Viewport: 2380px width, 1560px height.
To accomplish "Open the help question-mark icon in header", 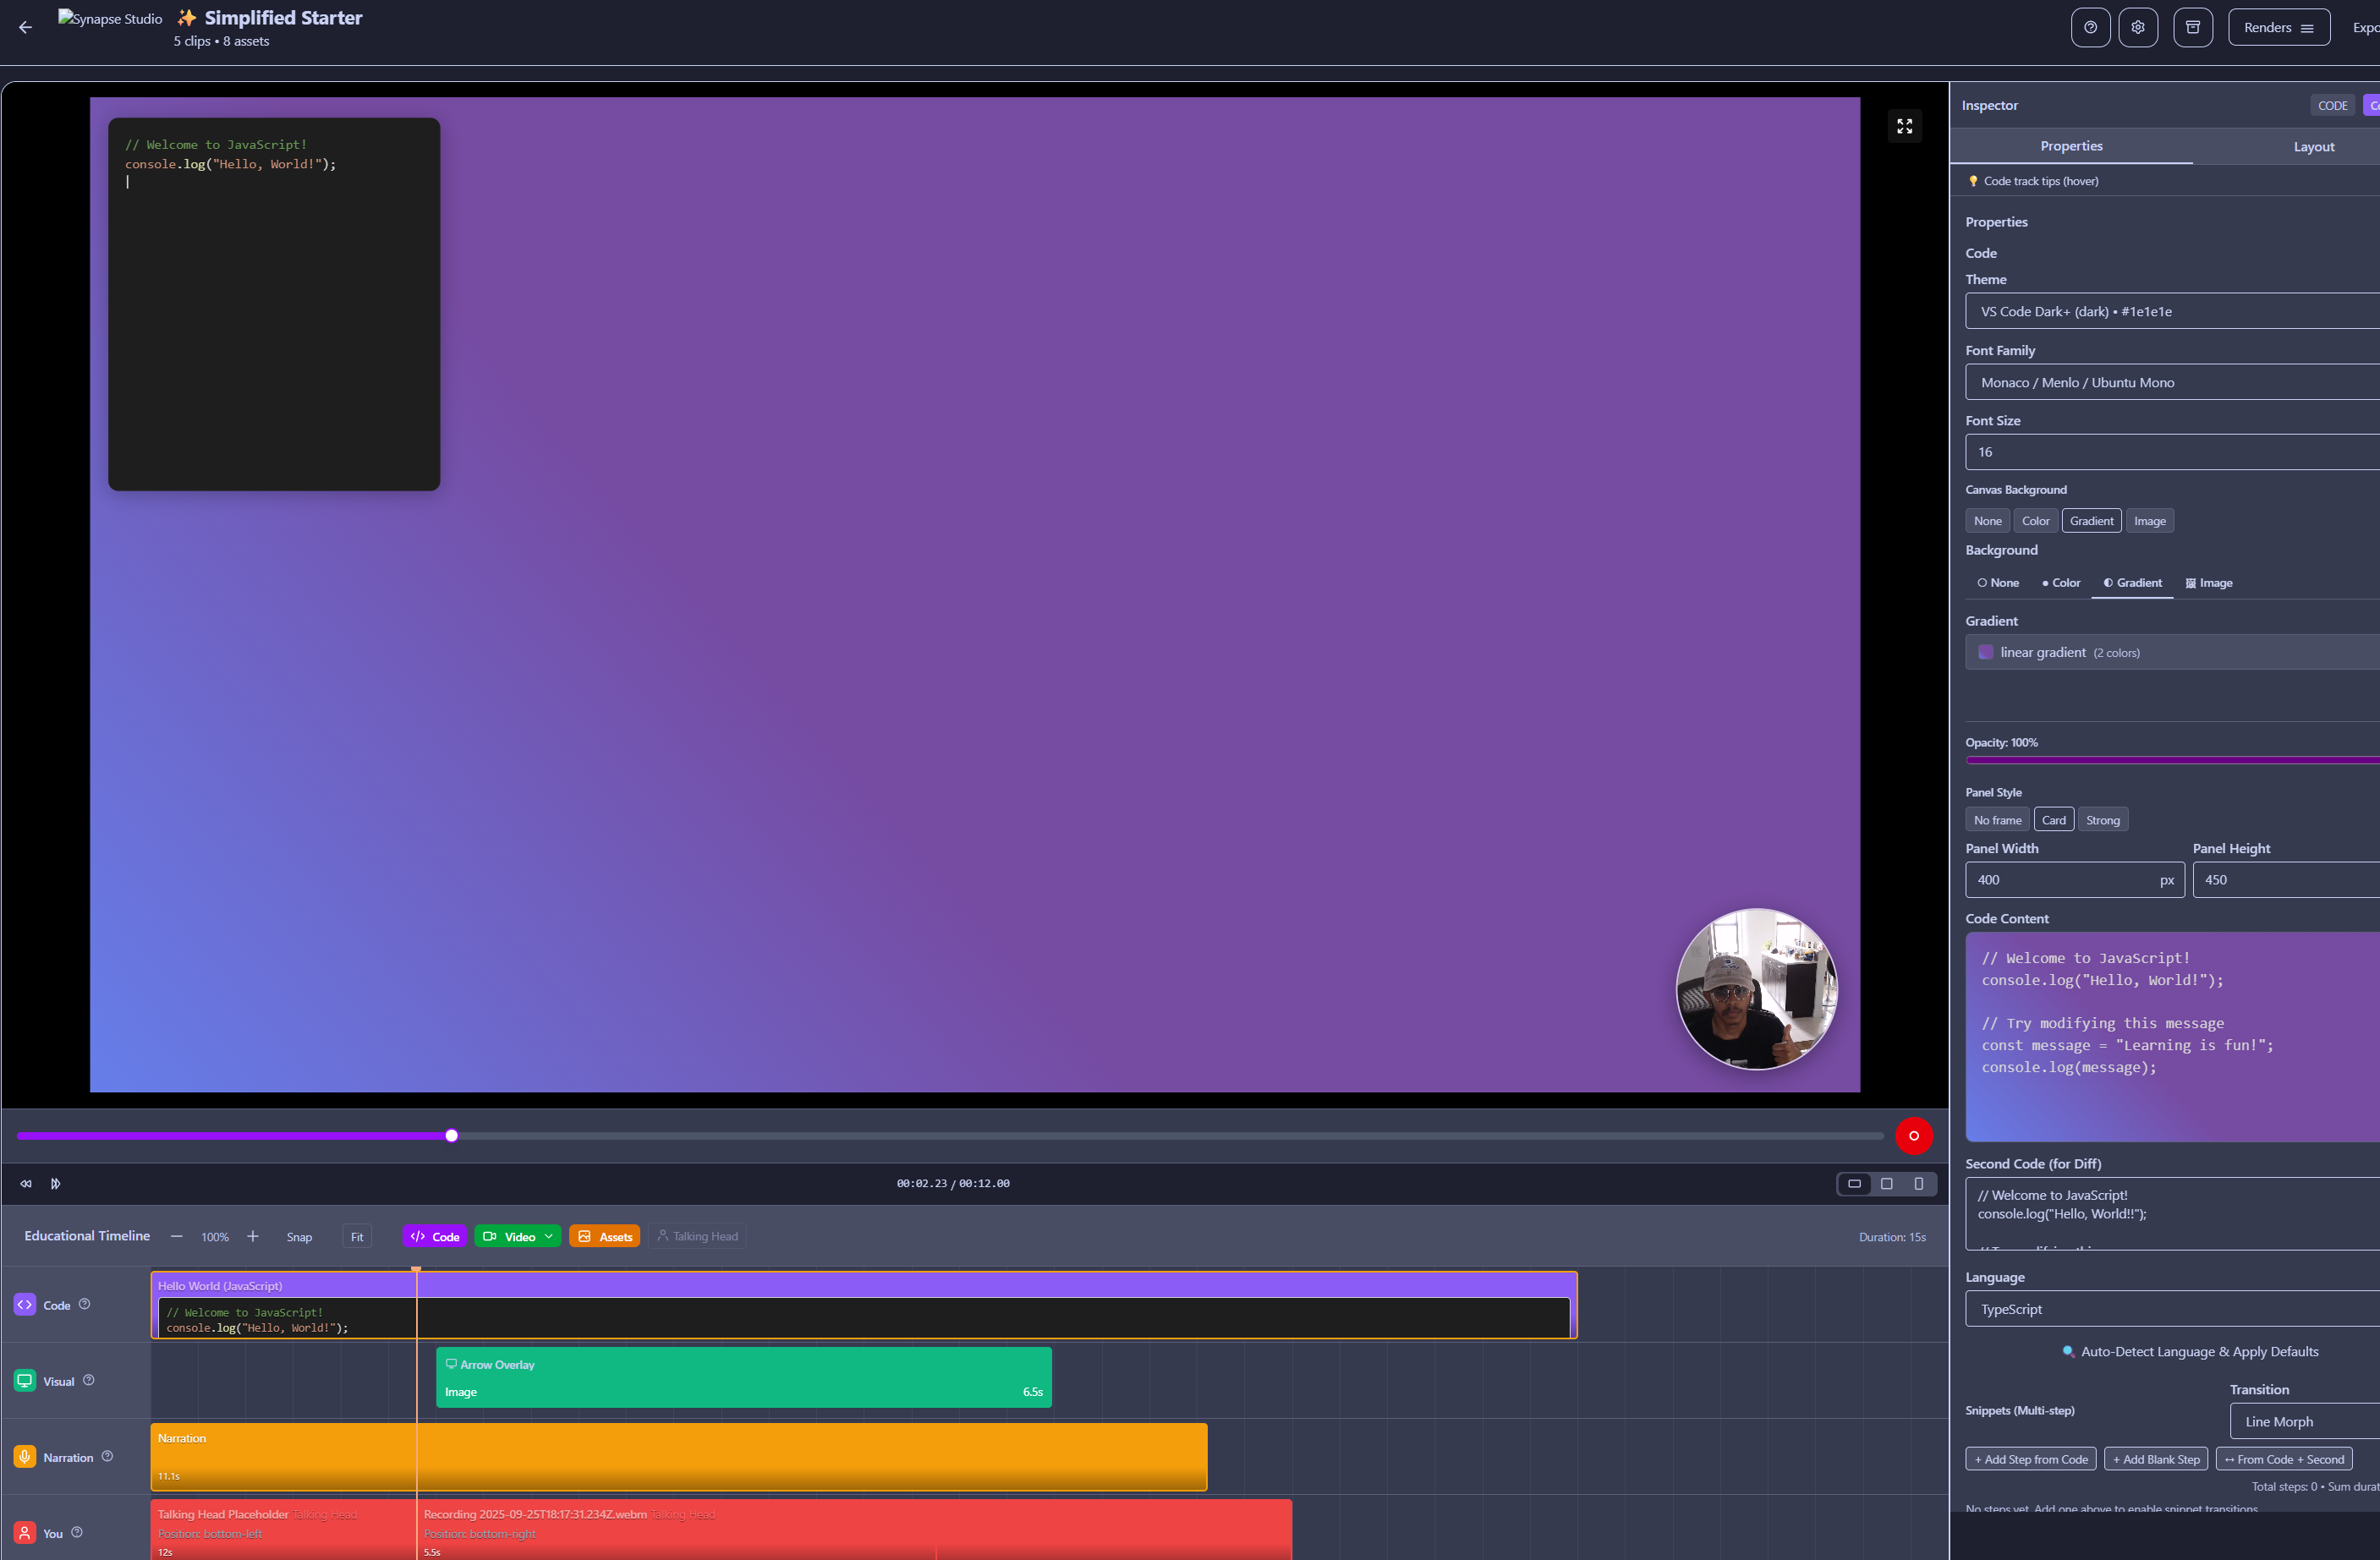I will coord(2089,28).
